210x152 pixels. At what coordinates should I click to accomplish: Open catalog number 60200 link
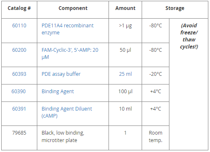click(19, 50)
